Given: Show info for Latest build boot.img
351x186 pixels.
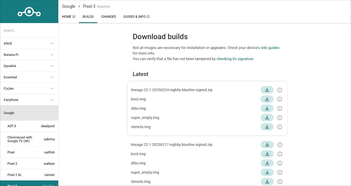Looking at the screenshot, I should click(x=279, y=99).
